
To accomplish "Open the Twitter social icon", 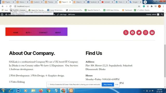I will [139, 33].
